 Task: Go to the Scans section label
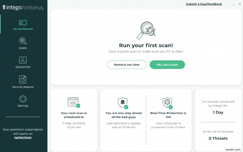pos(23,48)
